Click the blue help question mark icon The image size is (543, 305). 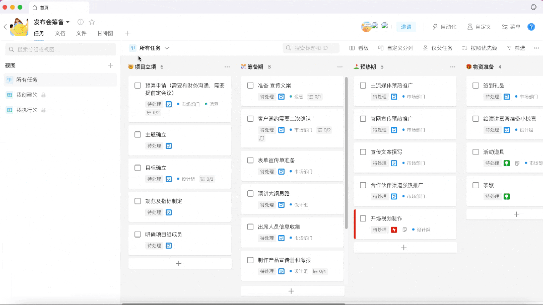pyautogui.click(x=531, y=27)
